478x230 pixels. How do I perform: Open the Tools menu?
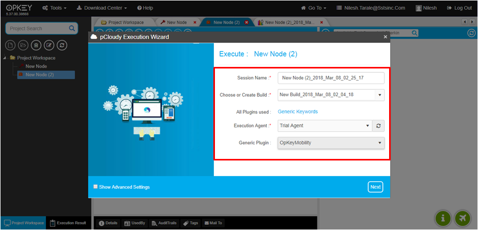click(x=55, y=8)
